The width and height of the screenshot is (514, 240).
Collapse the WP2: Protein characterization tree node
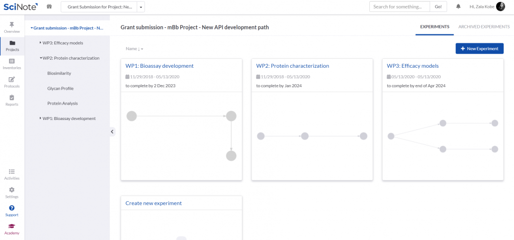click(x=40, y=58)
